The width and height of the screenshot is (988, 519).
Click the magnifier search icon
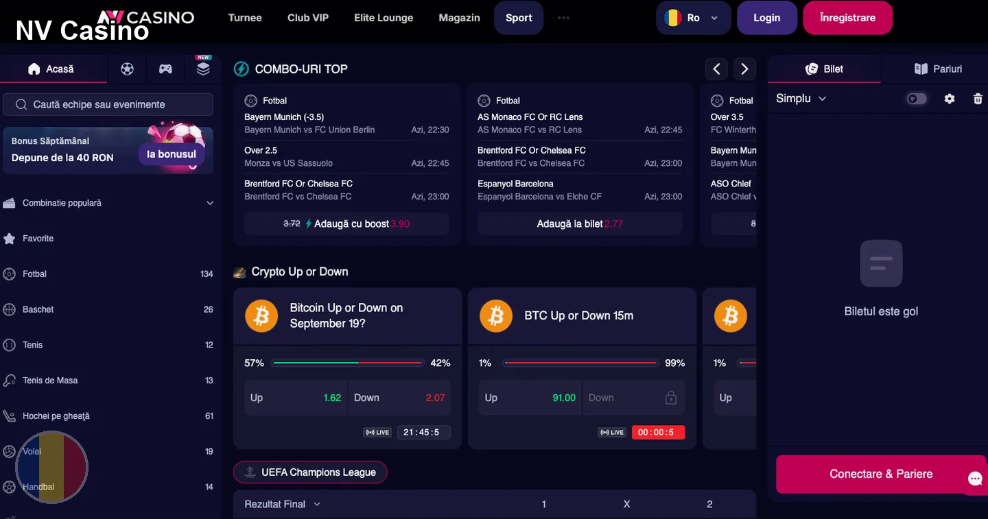[x=20, y=105]
